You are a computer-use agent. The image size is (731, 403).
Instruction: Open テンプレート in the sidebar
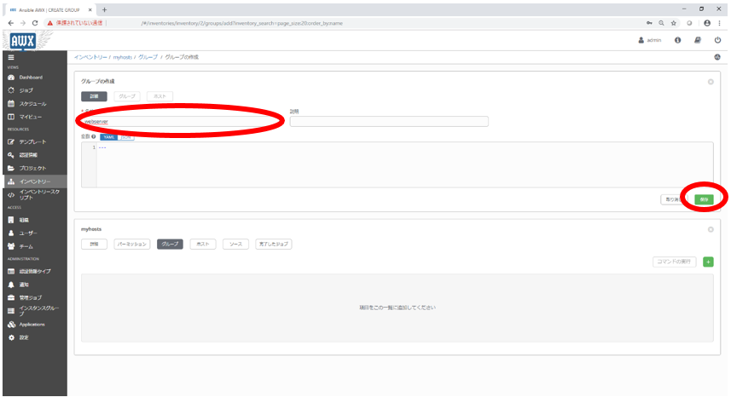32,141
